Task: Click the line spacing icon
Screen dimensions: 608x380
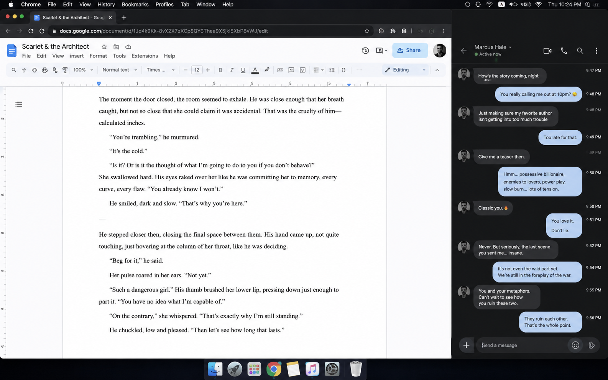Action: point(332,70)
